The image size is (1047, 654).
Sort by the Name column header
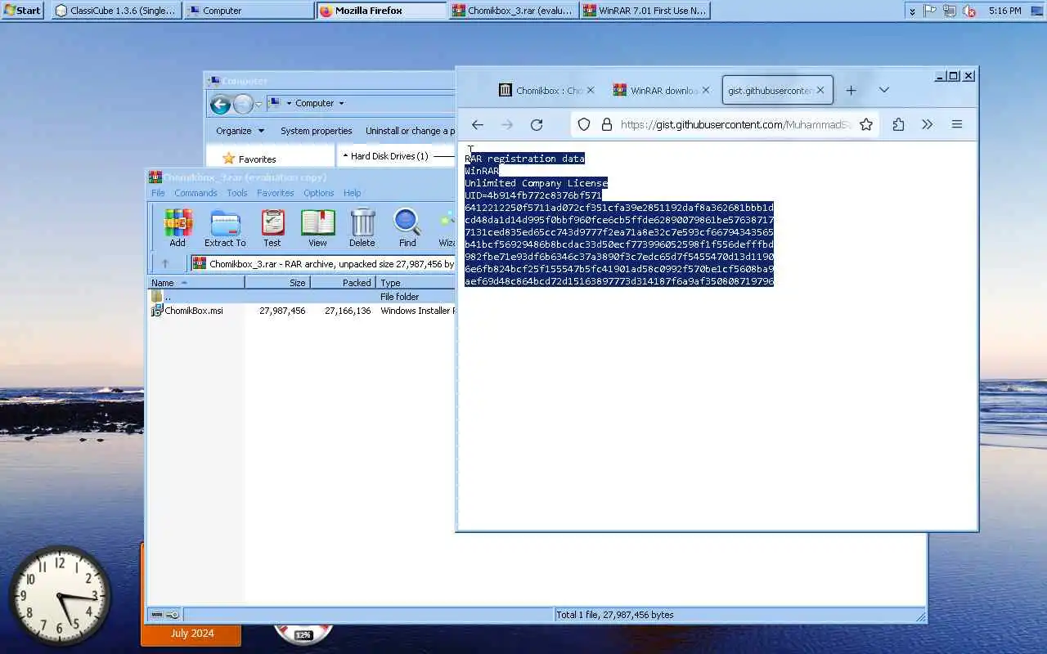coord(196,283)
